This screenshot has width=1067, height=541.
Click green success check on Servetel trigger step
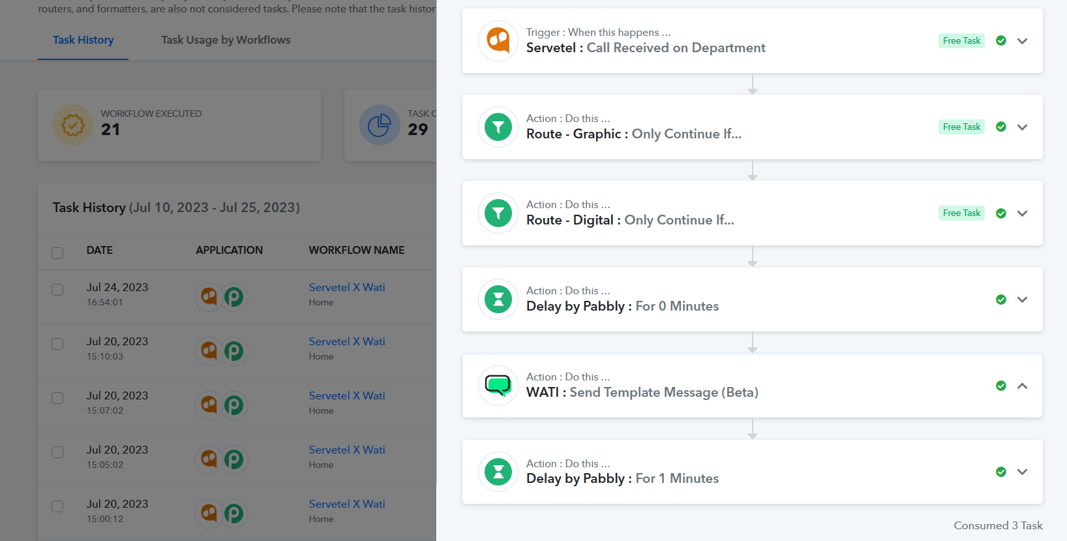1001,40
